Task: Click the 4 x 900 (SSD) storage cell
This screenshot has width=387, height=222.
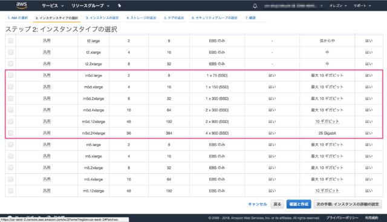Action: tap(217, 133)
